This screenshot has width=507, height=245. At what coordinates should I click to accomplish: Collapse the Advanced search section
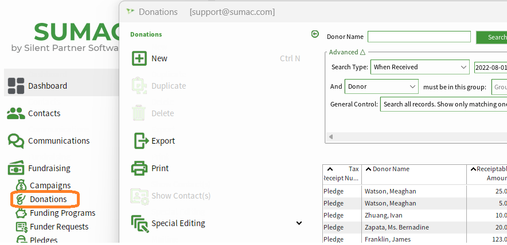click(x=347, y=52)
